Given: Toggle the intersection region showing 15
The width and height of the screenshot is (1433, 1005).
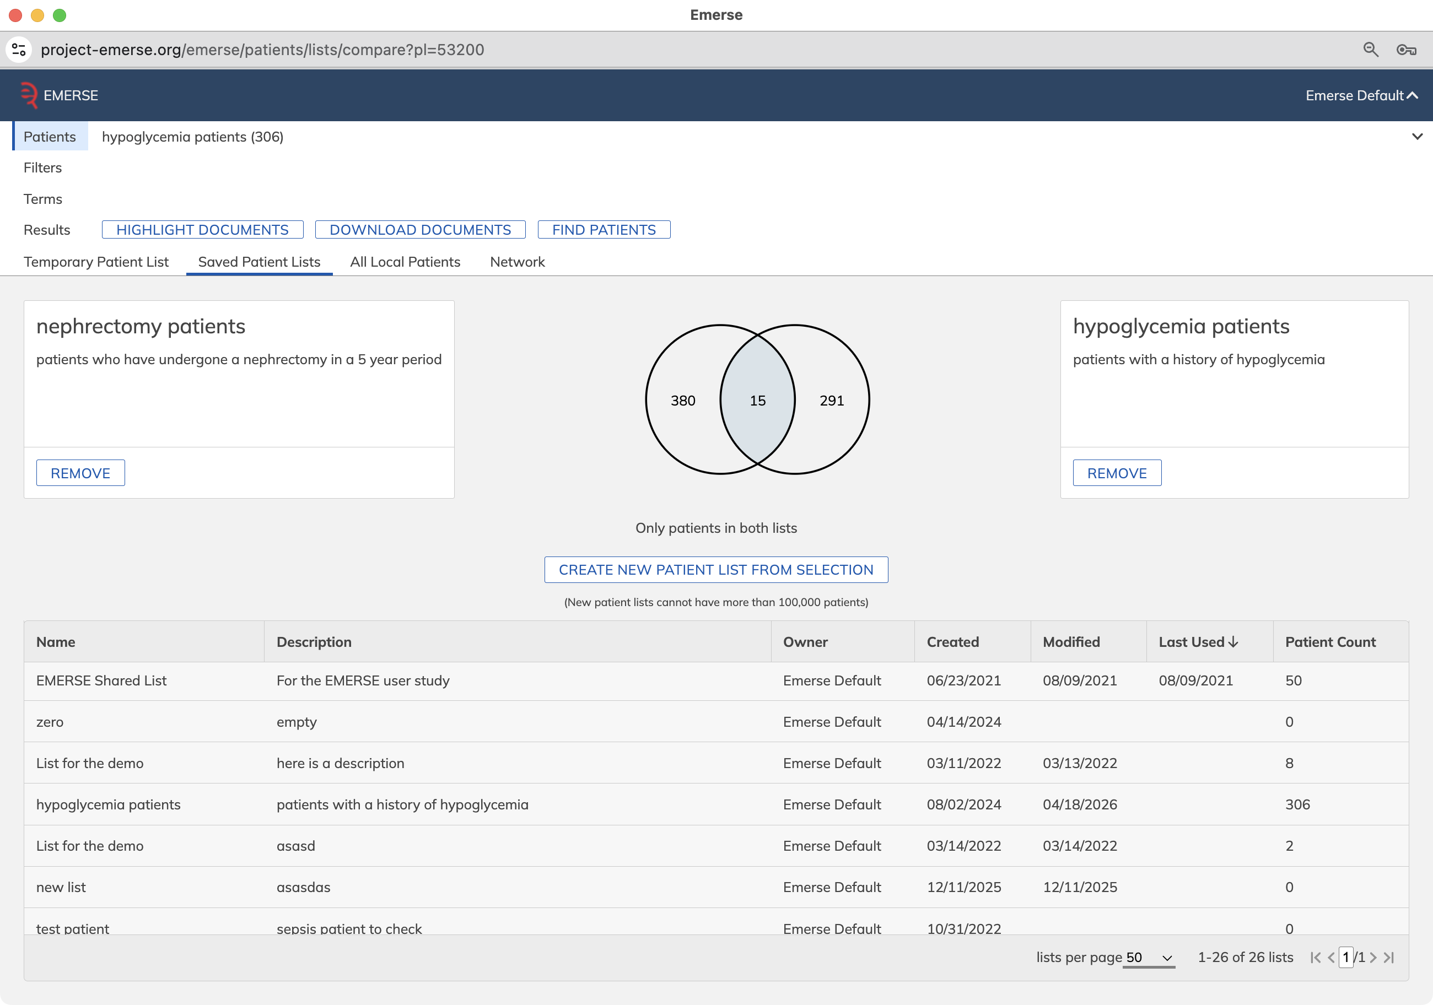Looking at the screenshot, I should pos(757,400).
